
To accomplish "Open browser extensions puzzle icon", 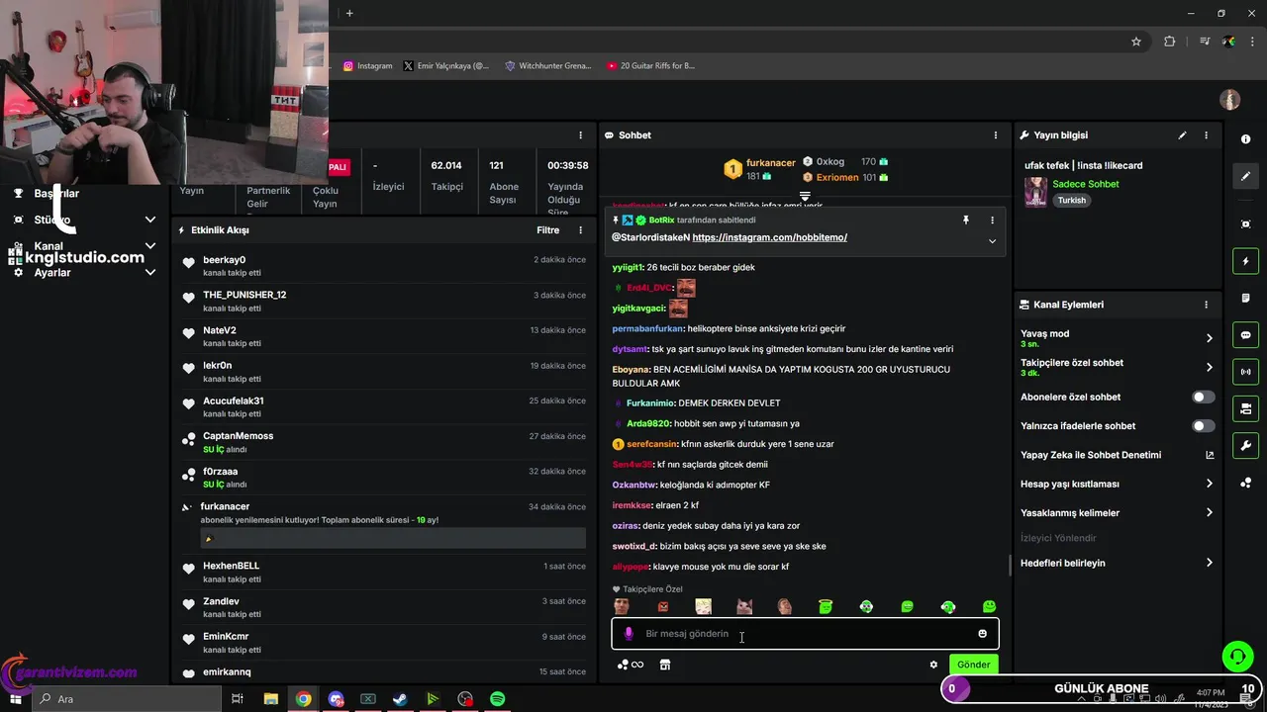I will pos(1169,42).
